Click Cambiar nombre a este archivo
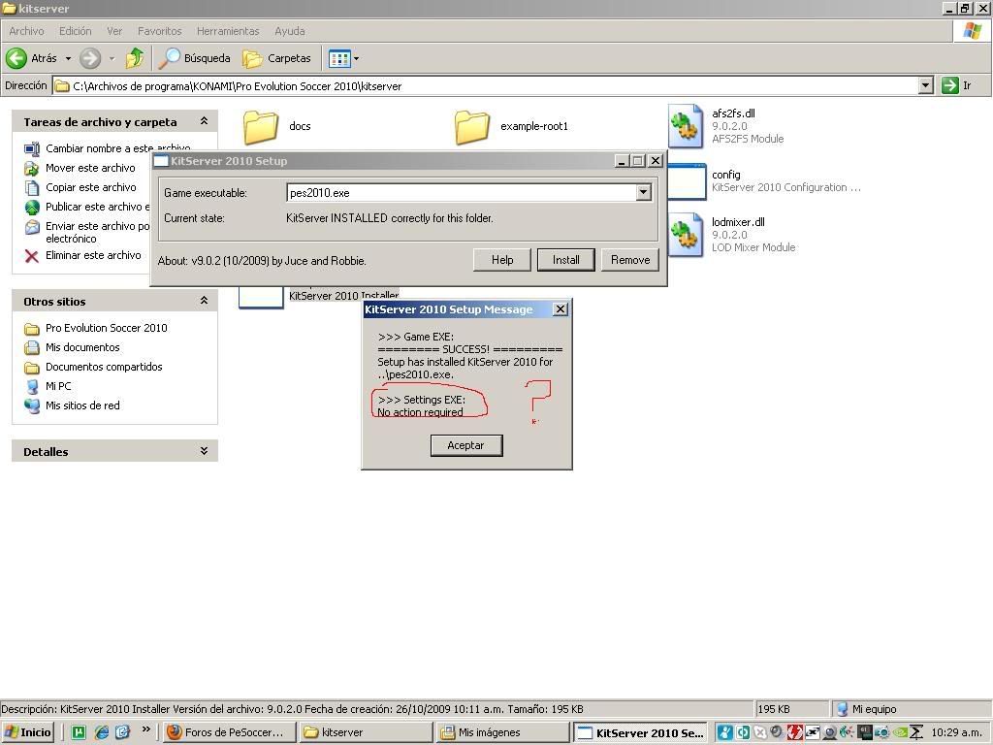993x745 pixels. (117, 148)
